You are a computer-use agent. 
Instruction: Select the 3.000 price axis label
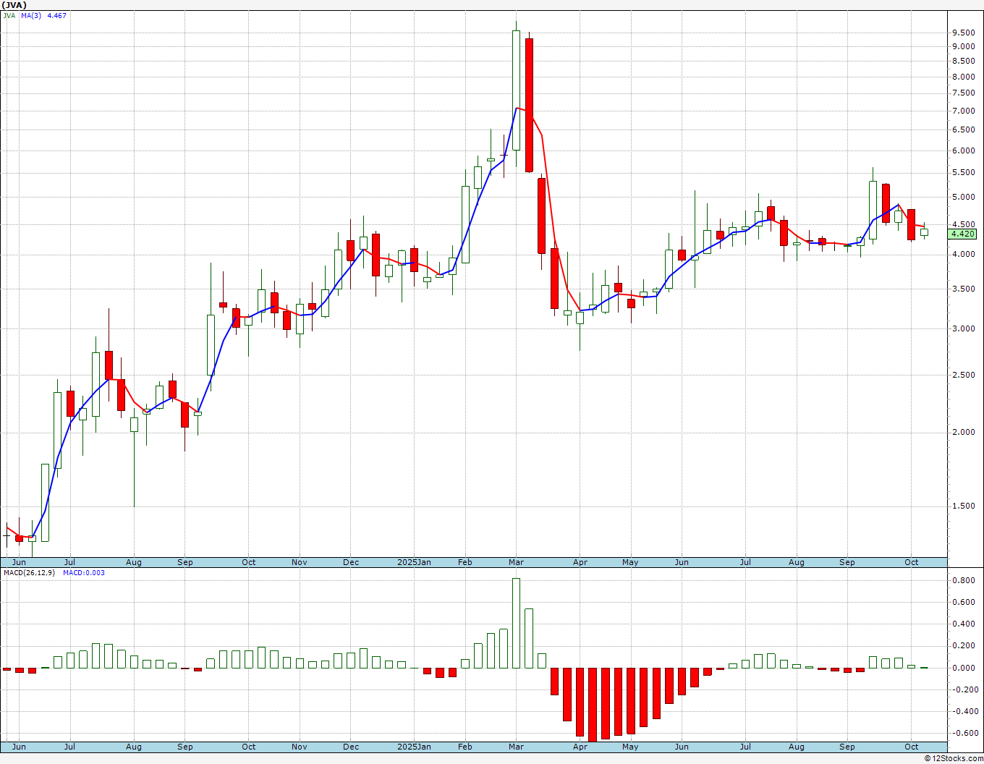click(963, 328)
